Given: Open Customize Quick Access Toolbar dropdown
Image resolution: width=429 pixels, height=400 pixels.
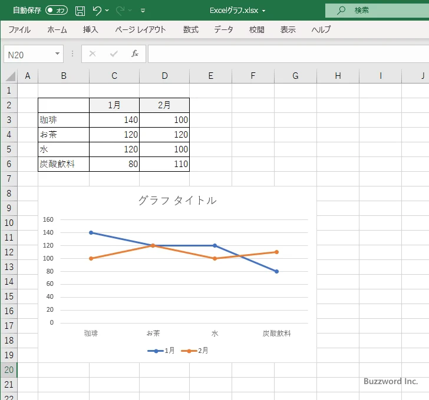Looking at the screenshot, I should tap(143, 11).
